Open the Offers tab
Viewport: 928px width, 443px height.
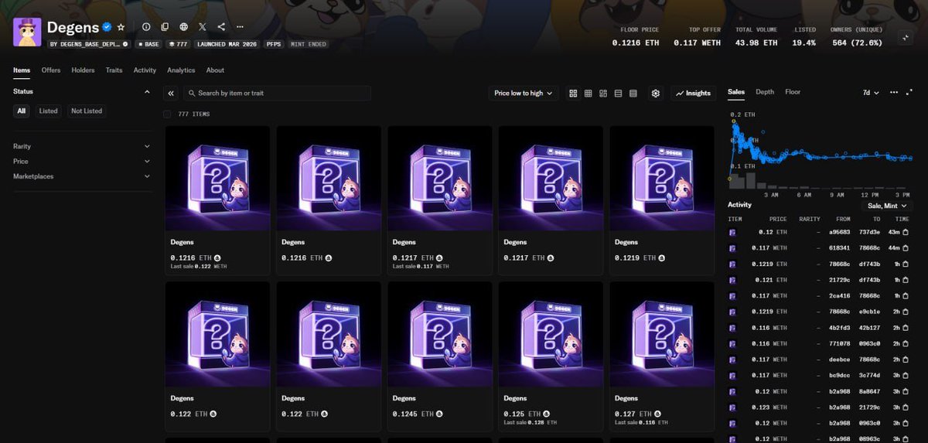[51, 70]
